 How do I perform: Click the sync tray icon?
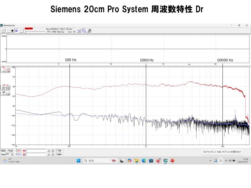215,161
